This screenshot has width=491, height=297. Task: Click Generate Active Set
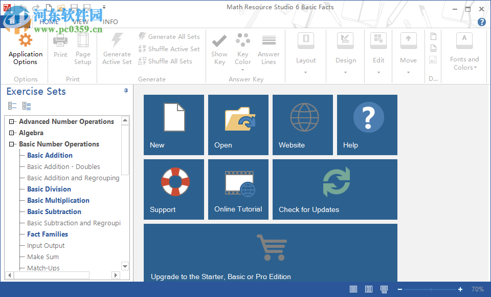pos(117,50)
